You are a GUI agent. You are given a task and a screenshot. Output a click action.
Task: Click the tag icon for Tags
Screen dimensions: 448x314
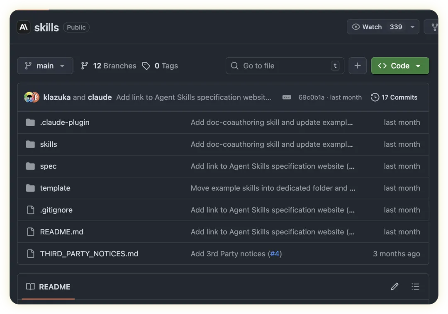click(146, 66)
